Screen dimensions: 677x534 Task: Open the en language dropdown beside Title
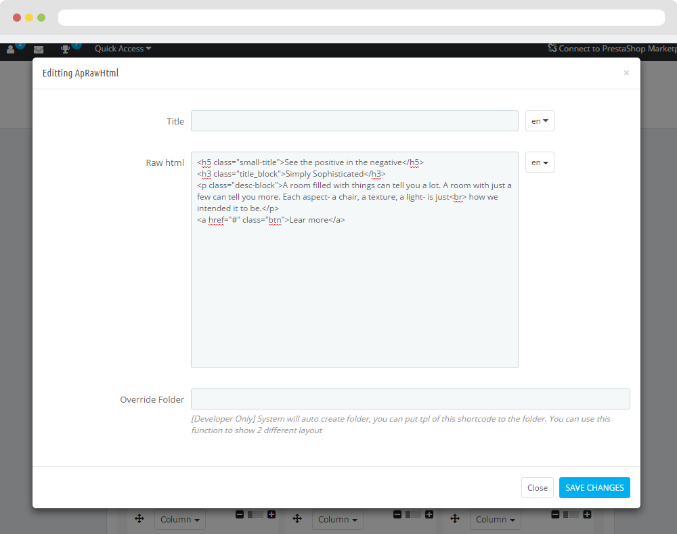[x=540, y=121]
